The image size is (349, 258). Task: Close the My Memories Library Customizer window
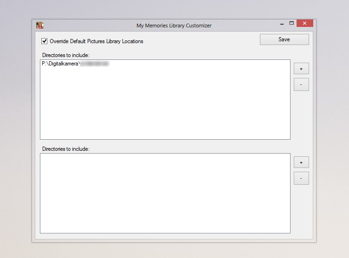click(305, 23)
